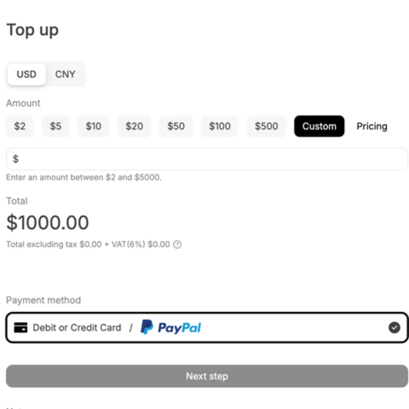Choose the $5 top-up amount

point(56,126)
